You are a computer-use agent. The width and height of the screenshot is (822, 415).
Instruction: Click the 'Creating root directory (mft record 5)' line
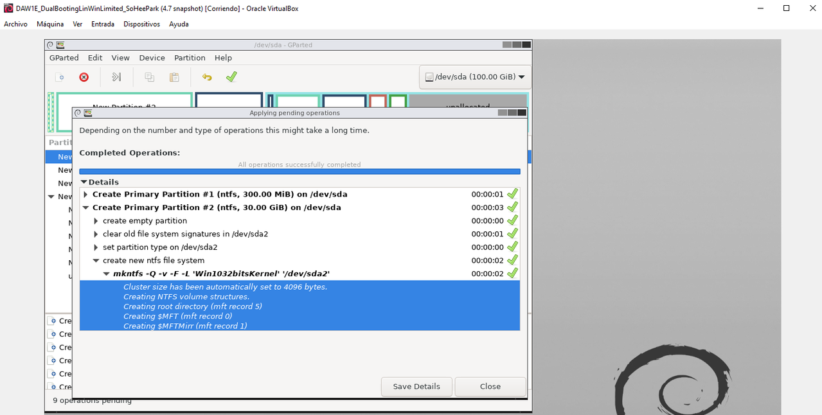pos(193,306)
